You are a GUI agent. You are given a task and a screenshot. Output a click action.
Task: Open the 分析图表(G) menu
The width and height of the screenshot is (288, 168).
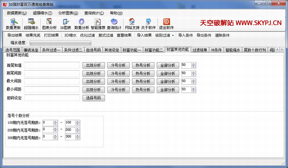coord(68,13)
